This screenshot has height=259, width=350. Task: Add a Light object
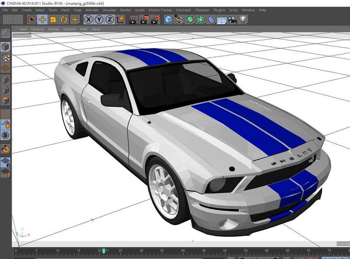tap(244, 20)
